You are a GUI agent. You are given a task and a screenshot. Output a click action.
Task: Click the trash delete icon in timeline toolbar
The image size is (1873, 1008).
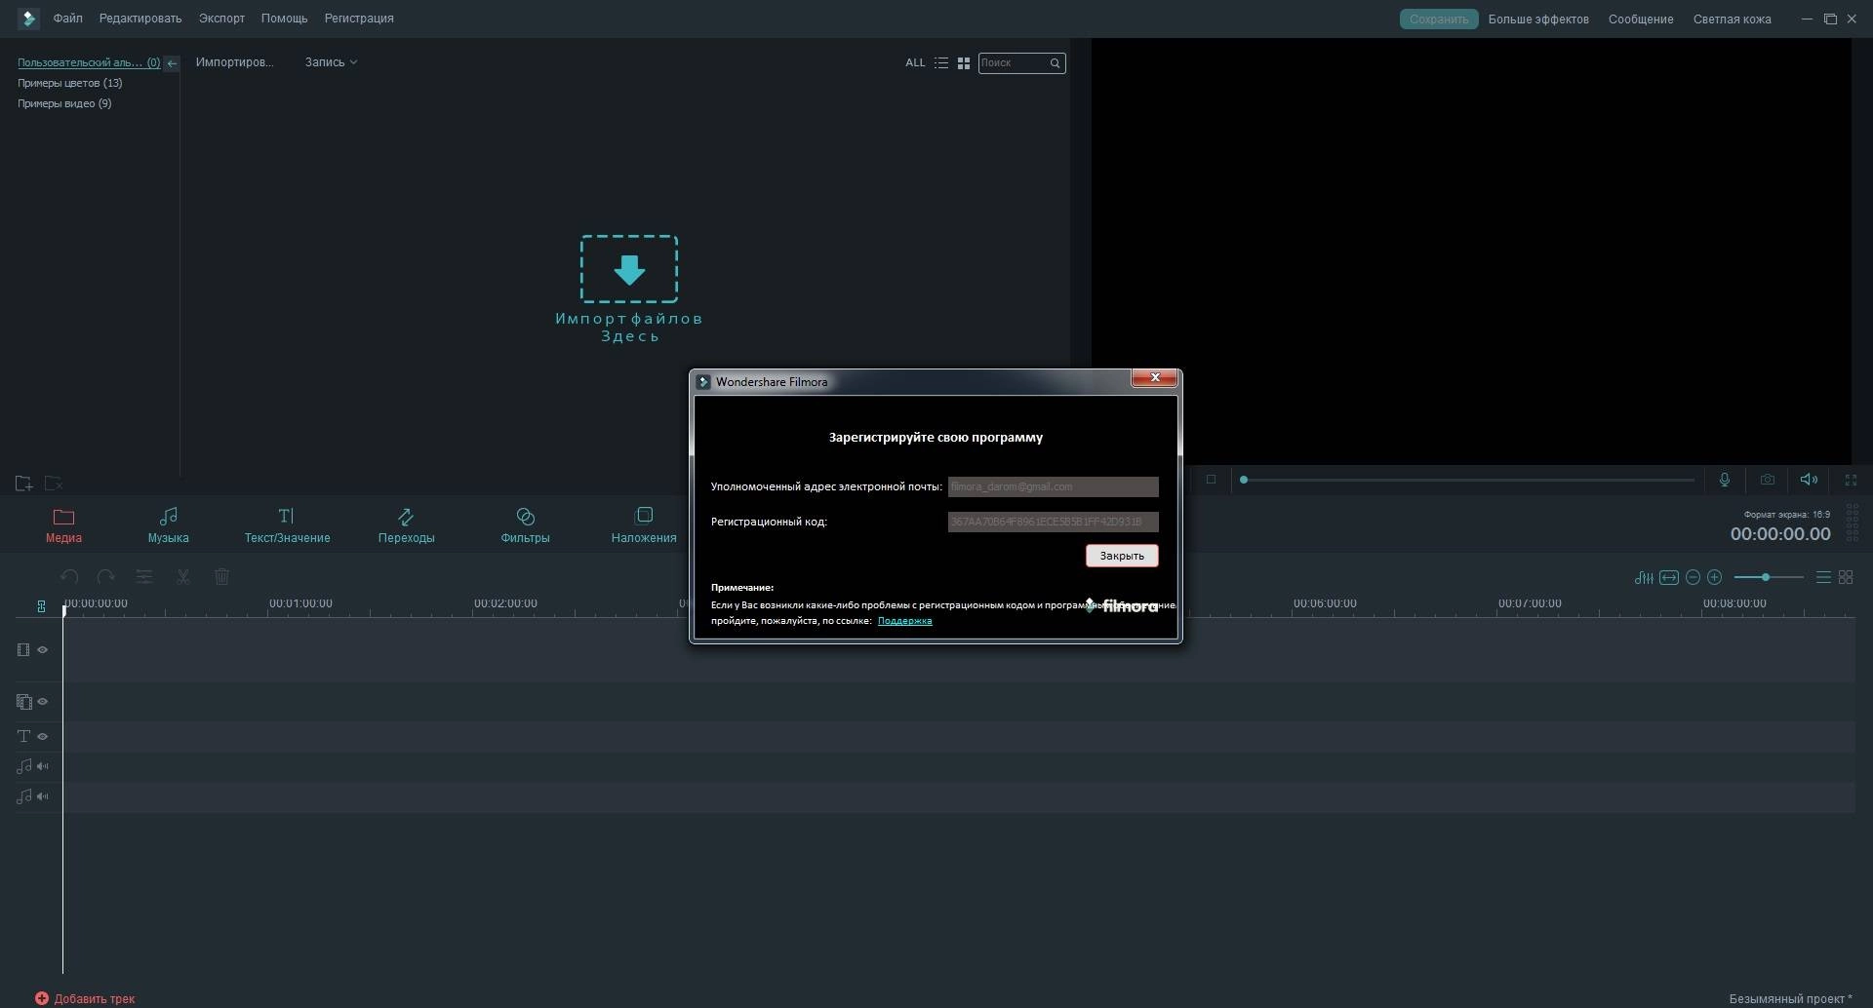[221, 577]
